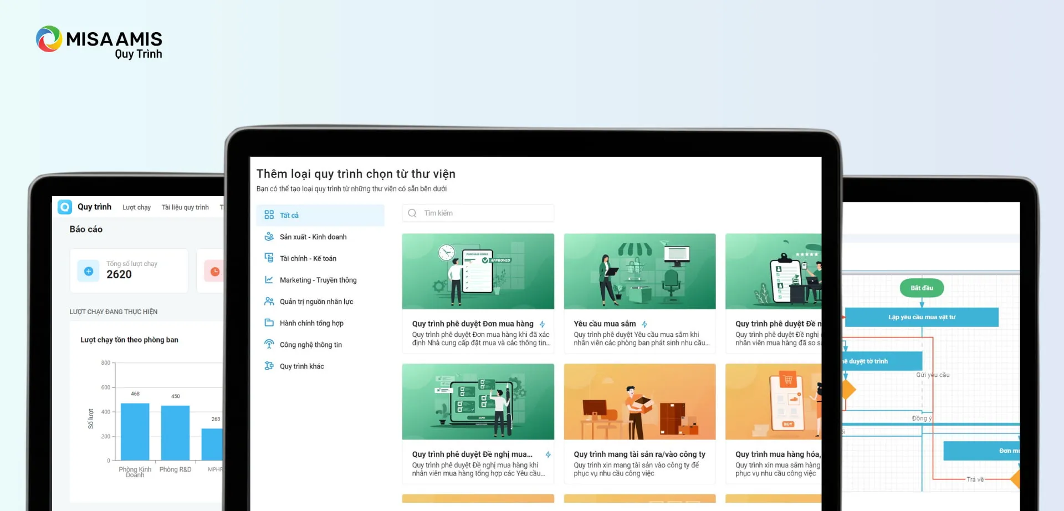Screen dimensions: 1064x511
Task: Click the Sản xuất - Kinh doanh category icon
Action: pos(269,237)
